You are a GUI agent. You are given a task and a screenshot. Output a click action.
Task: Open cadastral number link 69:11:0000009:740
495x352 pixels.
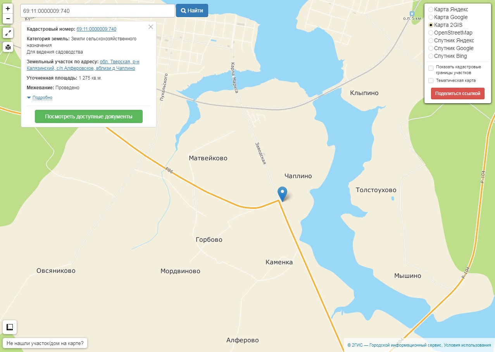[x=97, y=29]
